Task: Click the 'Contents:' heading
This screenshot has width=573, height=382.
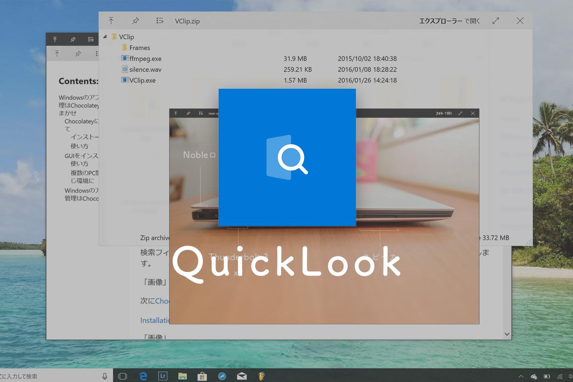Action: [x=78, y=81]
